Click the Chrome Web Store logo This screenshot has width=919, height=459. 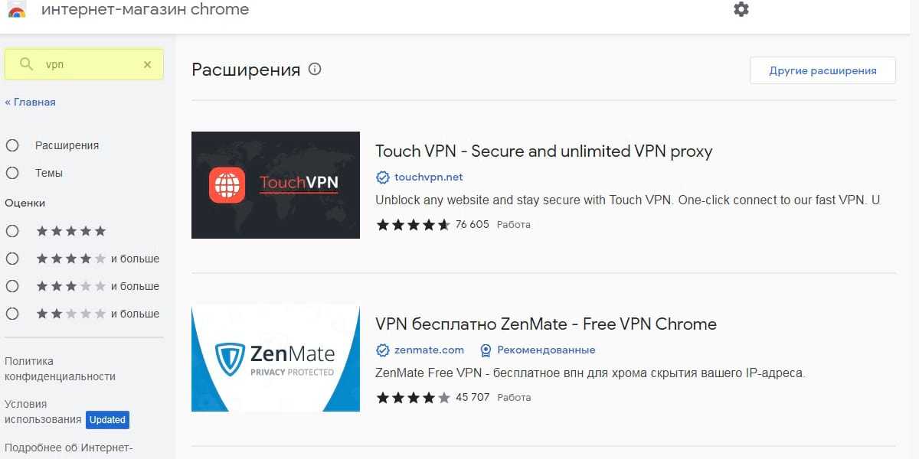17,11
